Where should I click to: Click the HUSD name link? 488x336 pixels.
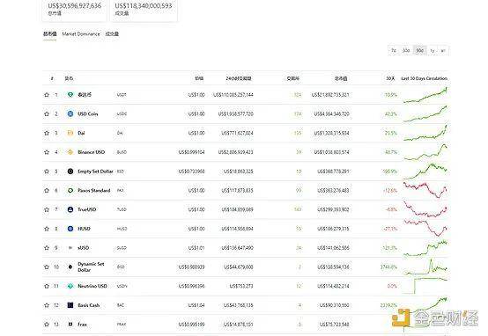84,229
